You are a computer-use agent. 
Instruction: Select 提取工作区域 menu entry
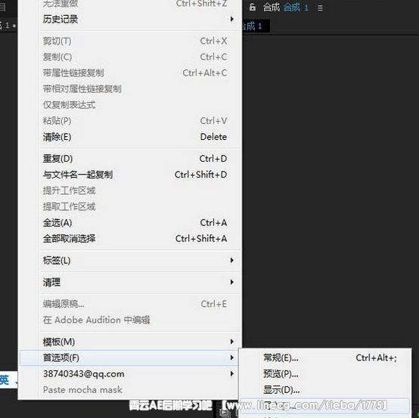(130, 206)
